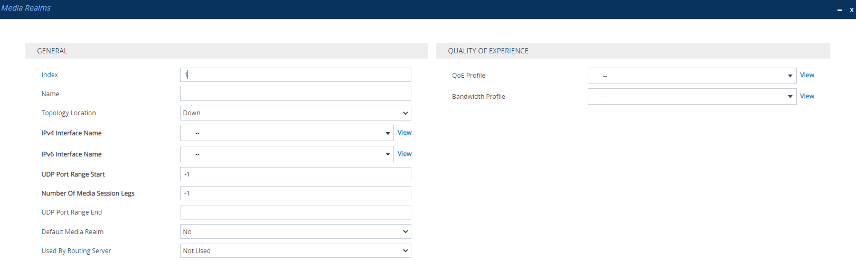Expand the IPv6 Interface Name dropdown

coord(287,154)
